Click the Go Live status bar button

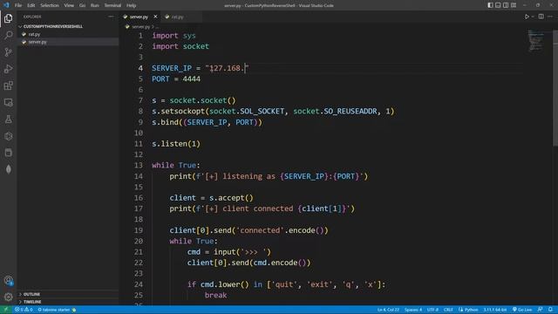click(522, 310)
